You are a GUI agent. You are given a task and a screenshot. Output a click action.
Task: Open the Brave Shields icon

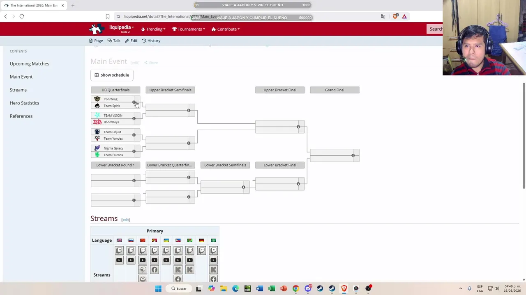point(395,16)
